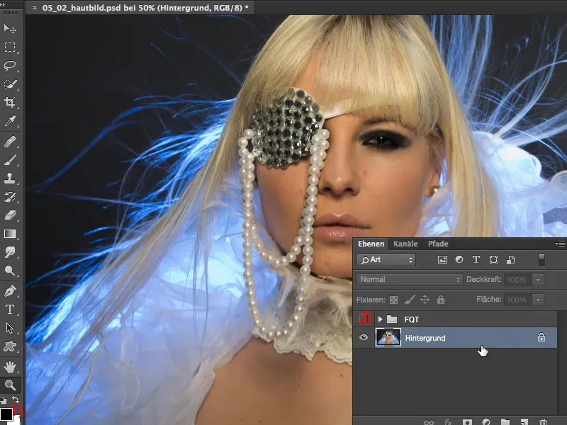Lock layer position in Fixieren row

pos(425,299)
